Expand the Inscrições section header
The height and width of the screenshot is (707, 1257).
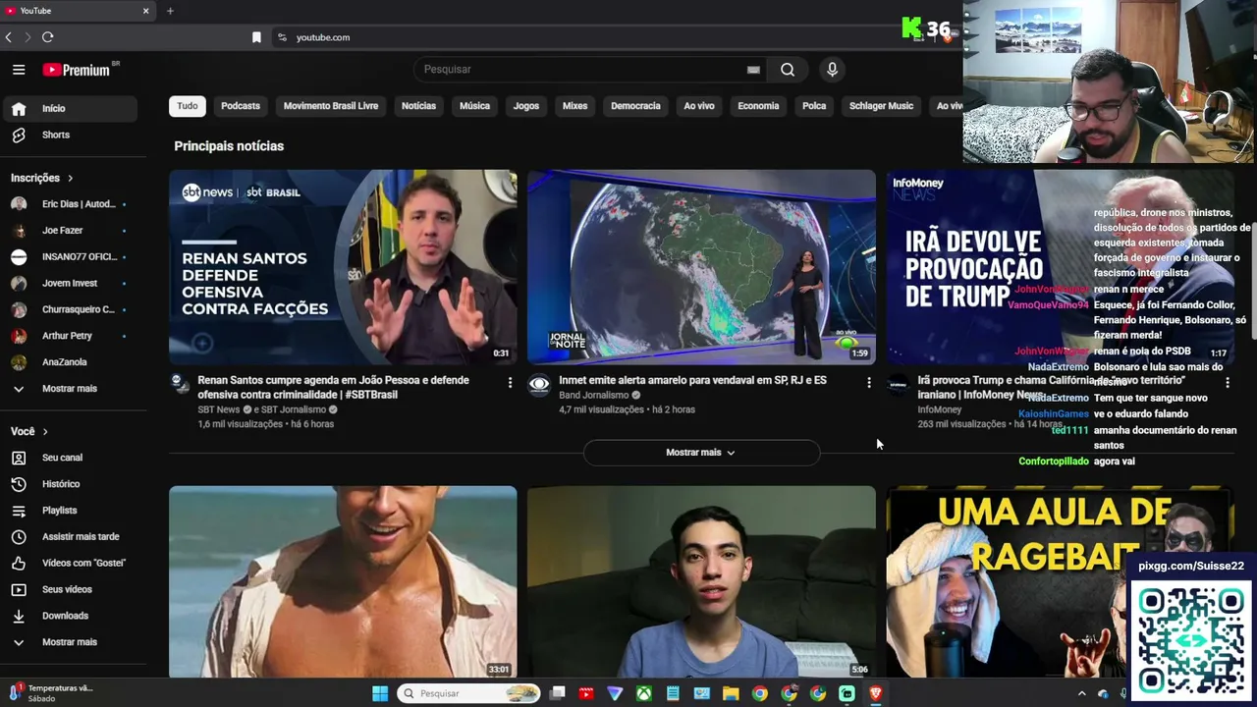click(x=42, y=178)
